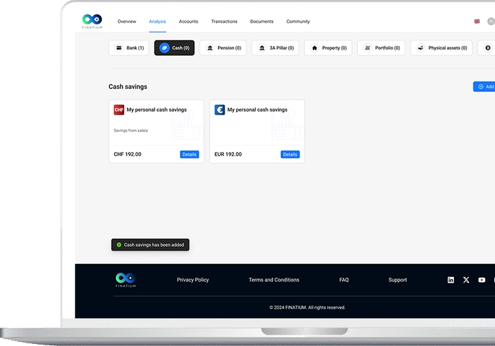Open the LinkedIn social icon
Screen dimensions: 495x346
click(450, 280)
